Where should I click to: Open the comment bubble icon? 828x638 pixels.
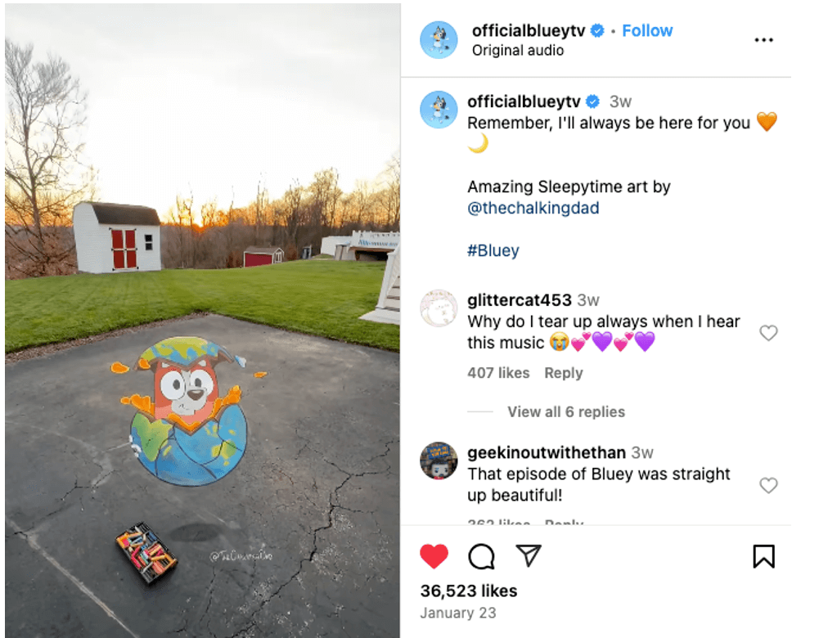click(481, 556)
